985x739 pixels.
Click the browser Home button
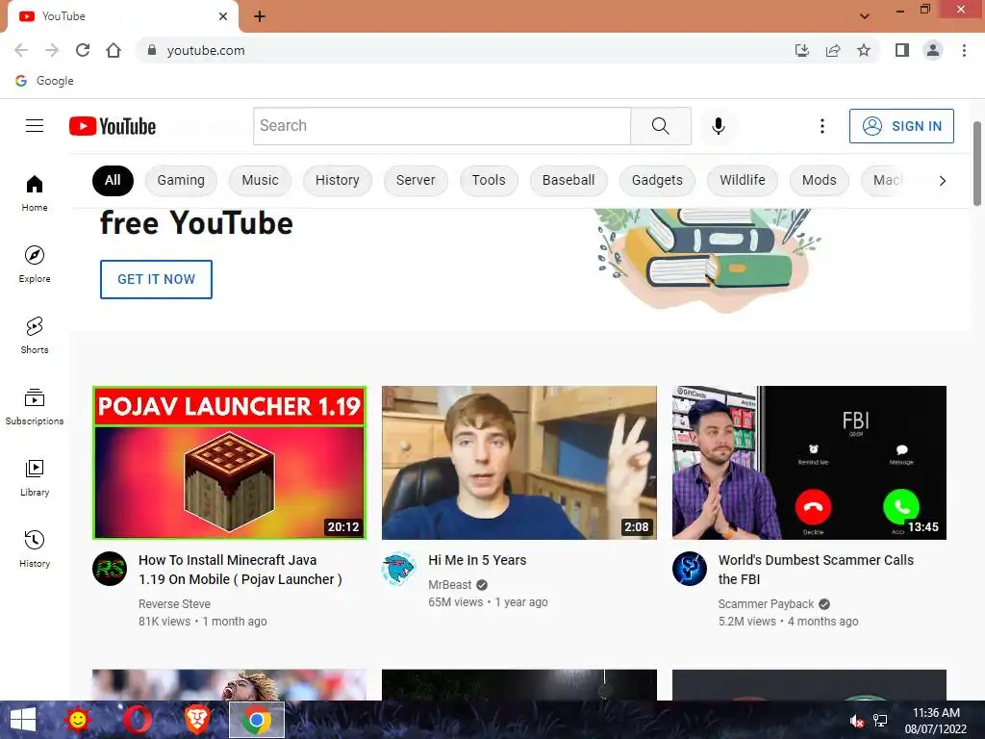(114, 50)
